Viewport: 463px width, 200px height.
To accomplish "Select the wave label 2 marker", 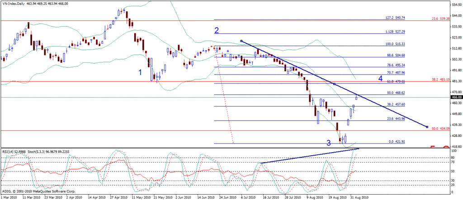I will click(x=217, y=31).
